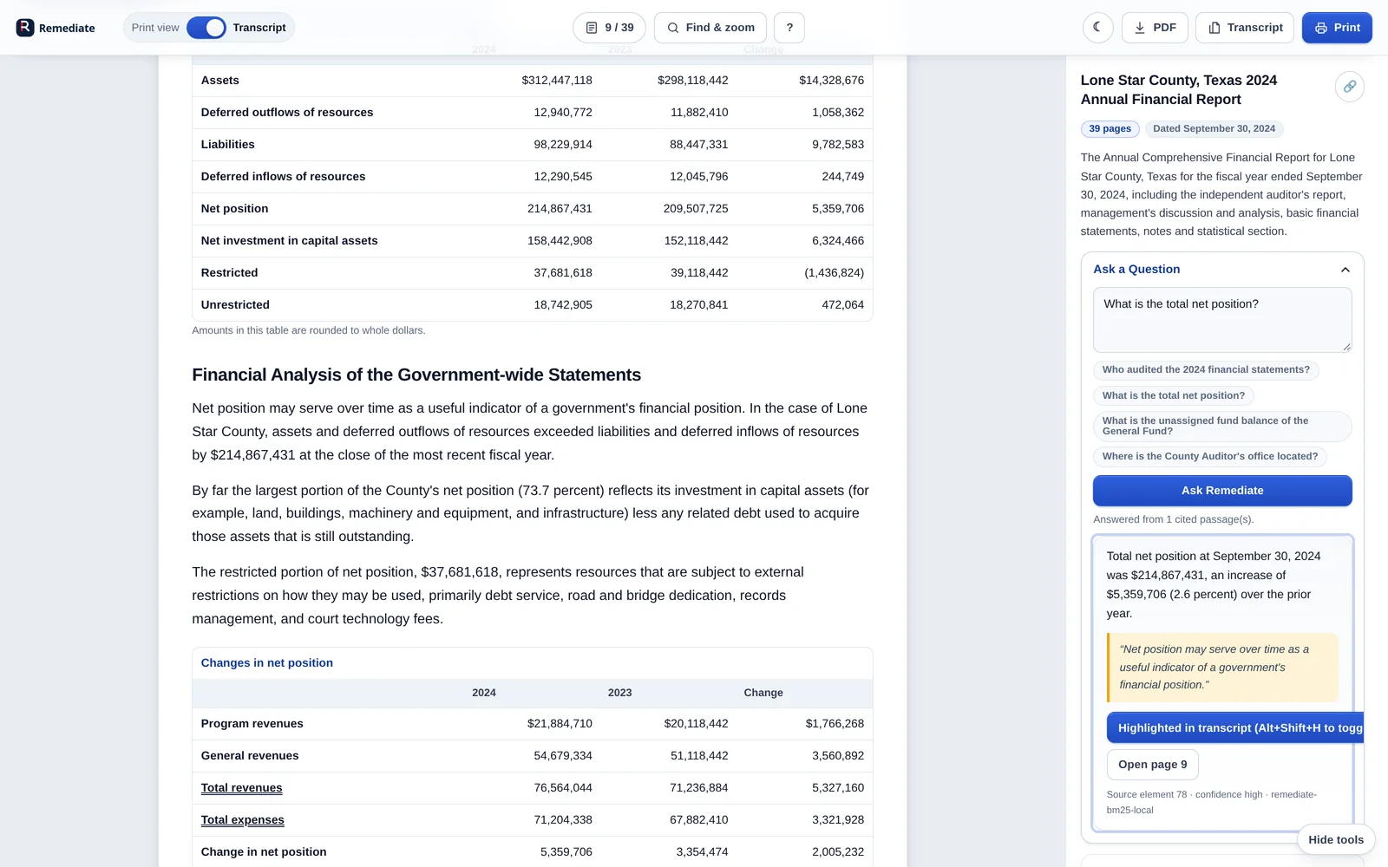Image resolution: width=1388 pixels, height=867 pixels.
Task: Copy link with chain icon
Action: 1350,87
